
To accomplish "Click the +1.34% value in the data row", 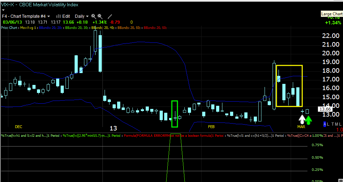I will pos(99,22).
